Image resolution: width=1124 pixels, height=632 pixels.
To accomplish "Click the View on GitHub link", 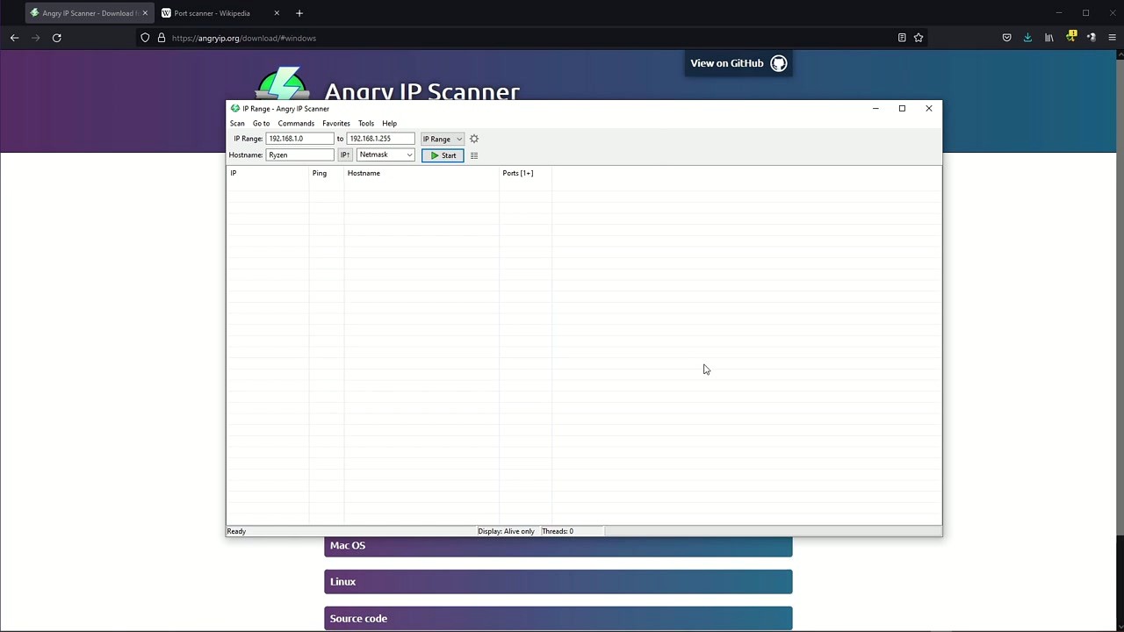I will tap(727, 62).
